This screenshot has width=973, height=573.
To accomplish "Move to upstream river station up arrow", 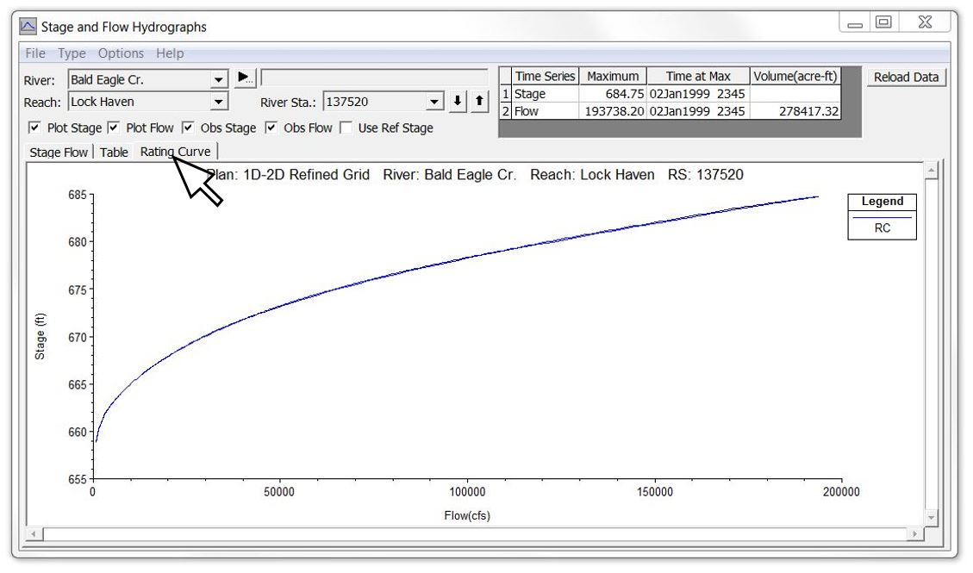I will click(479, 101).
